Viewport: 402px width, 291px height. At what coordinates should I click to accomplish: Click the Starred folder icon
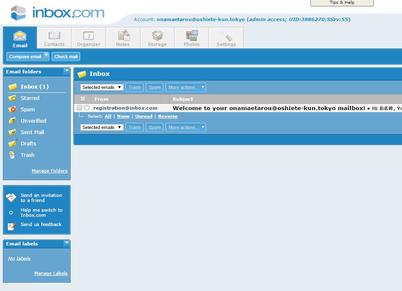(12, 98)
